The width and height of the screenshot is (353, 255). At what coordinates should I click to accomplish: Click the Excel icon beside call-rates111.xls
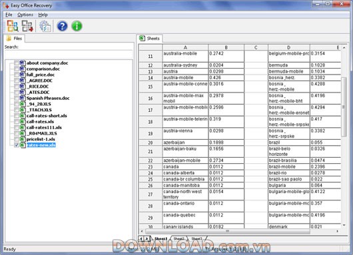(x=22, y=127)
